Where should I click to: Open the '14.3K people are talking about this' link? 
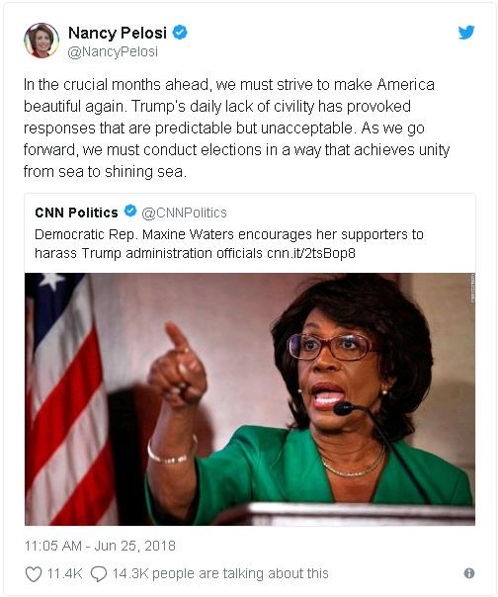pos(220,573)
